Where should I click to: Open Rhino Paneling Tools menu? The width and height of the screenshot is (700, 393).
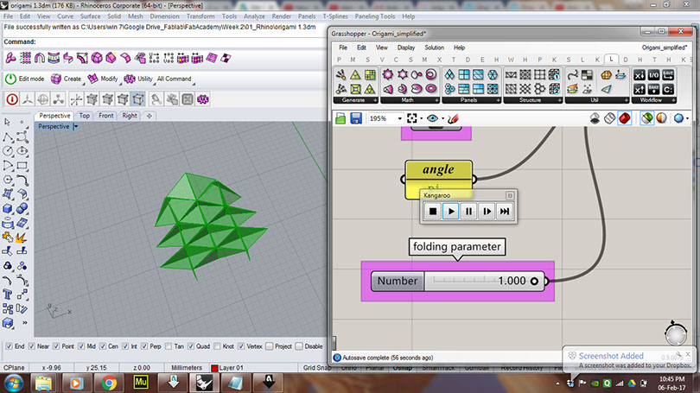click(374, 16)
